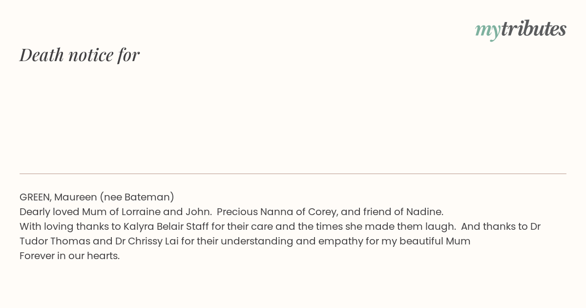The image size is (586, 308).
Task: Click the green "my" in the logo
Action: 488,31
